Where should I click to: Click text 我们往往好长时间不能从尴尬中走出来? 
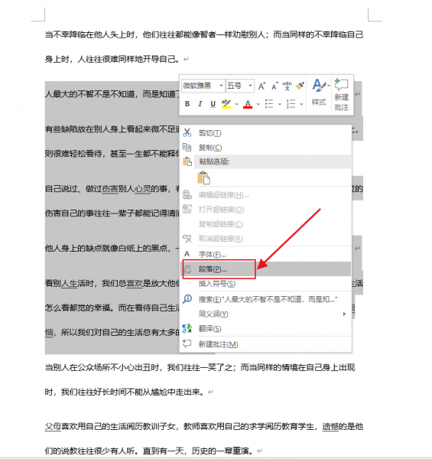pos(132,392)
